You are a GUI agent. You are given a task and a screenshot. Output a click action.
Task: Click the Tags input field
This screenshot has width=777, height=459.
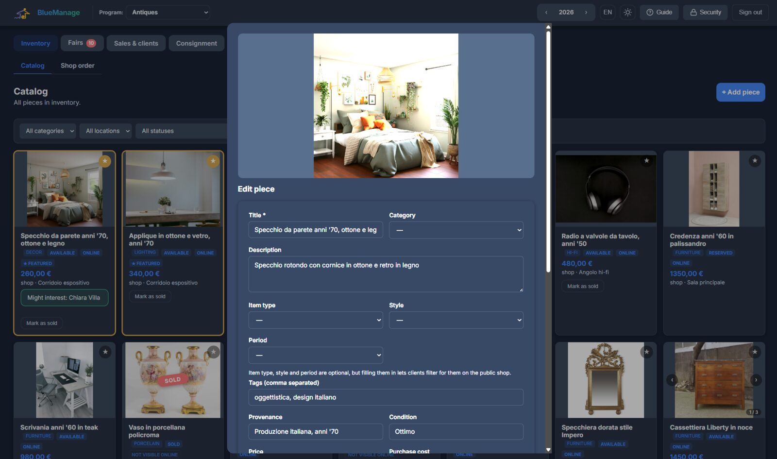point(386,397)
